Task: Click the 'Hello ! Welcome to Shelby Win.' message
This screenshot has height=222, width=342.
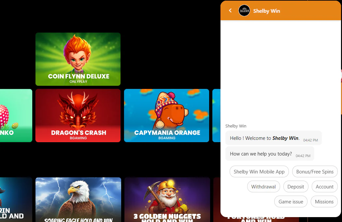Action: [274, 138]
